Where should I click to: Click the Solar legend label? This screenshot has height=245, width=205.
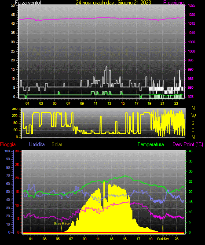(57, 144)
